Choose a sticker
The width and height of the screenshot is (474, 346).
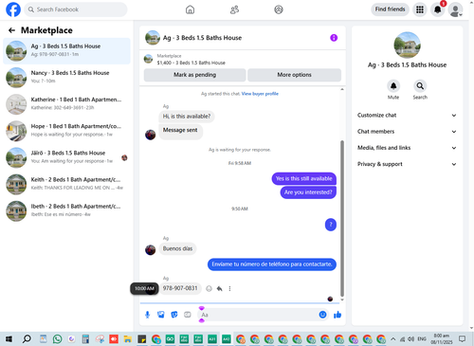click(x=174, y=315)
